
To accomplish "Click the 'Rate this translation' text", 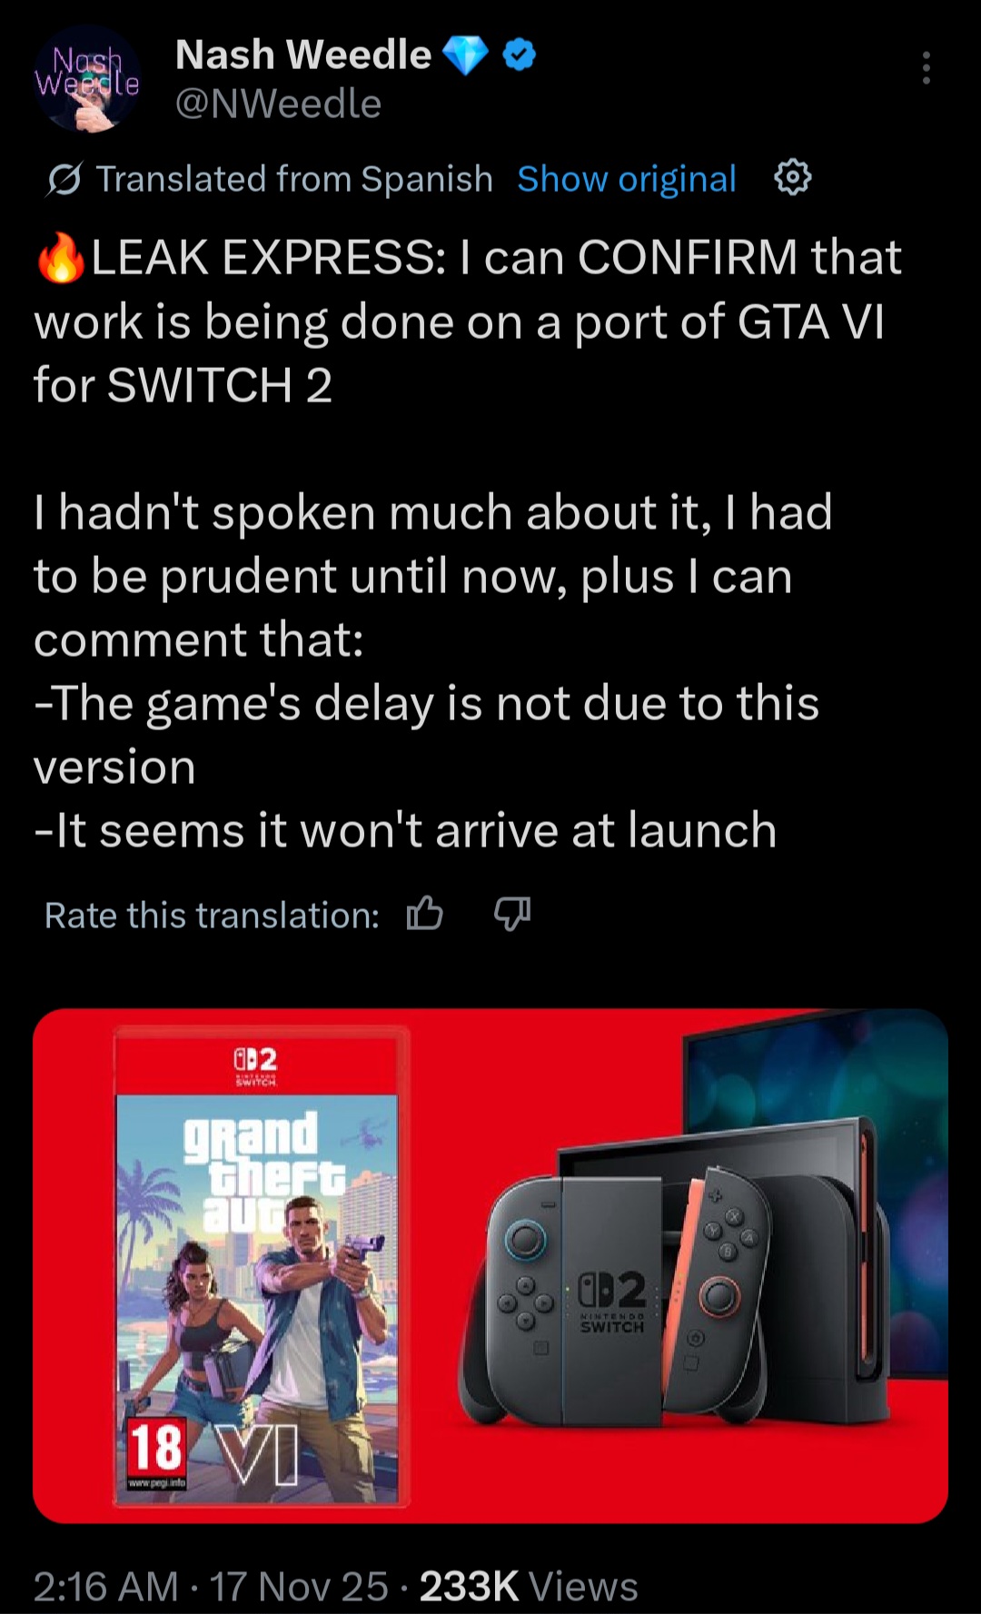I will tap(212, 915).
